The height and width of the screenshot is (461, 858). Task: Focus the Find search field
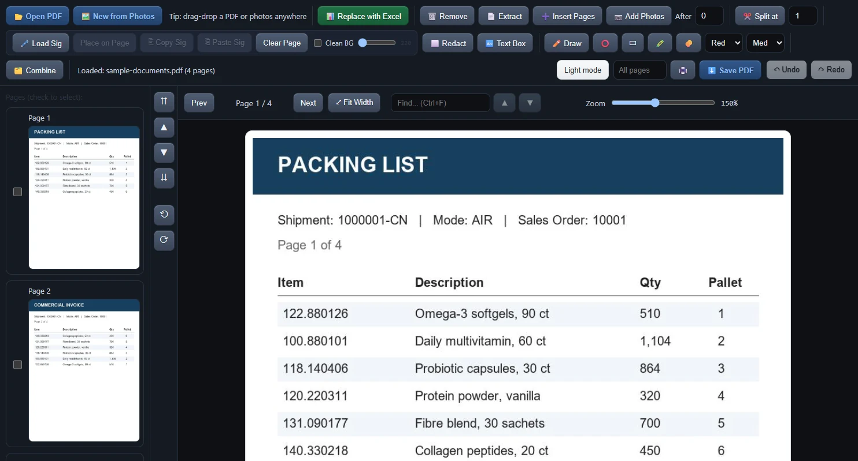click(441, 103)
